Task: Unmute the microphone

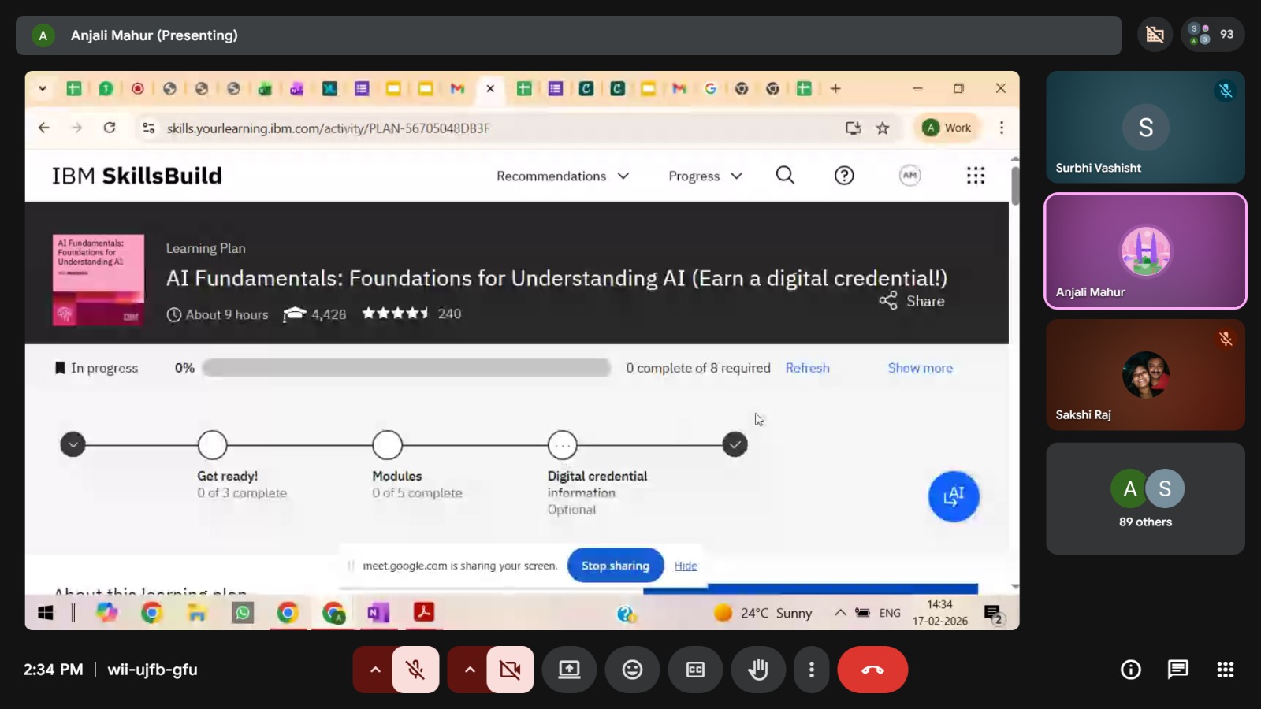Action: (x=415, y=670)
